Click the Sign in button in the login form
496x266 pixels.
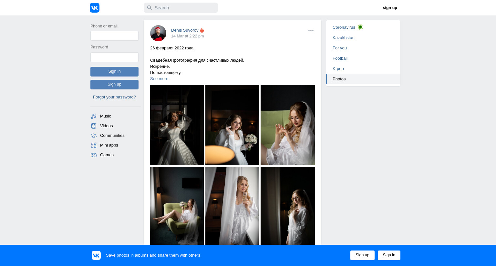point(114,72)
